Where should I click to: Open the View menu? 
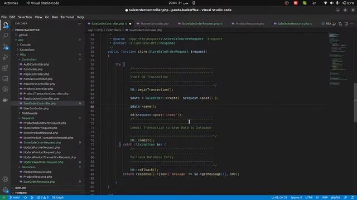coord(38,17)
